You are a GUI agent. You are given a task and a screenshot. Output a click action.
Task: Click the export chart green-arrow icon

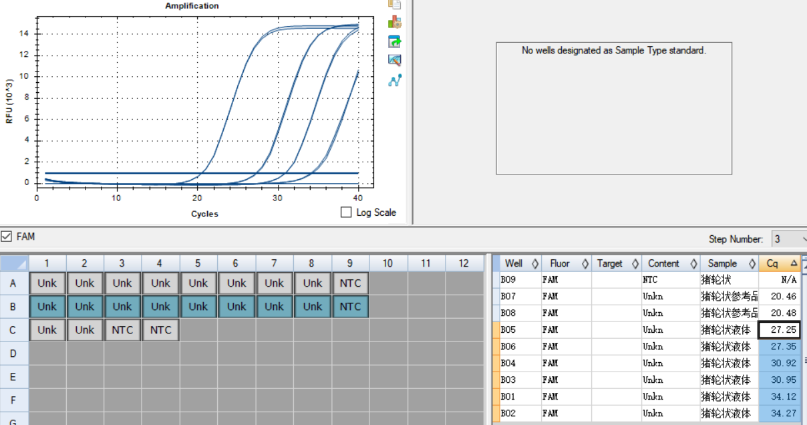click(x=395, y=41)
